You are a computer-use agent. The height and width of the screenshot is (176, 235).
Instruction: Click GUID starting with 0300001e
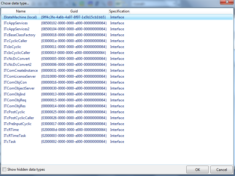74,41
